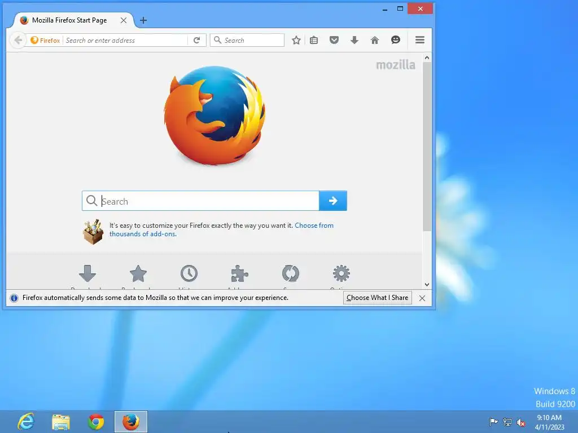This screenshot has height=433, width=578.
Task: Click the start page Search input box
Action: coord(200,201)
